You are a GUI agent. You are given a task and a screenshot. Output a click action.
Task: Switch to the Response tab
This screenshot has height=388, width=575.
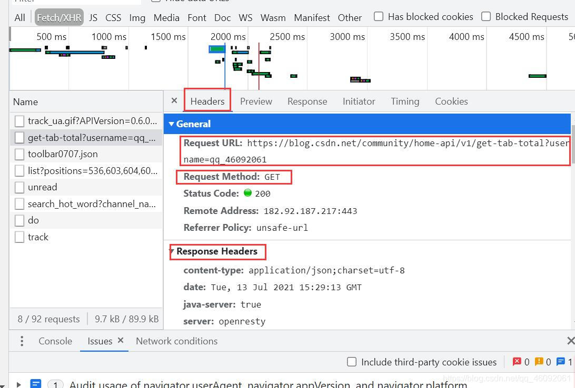(308, 101)
